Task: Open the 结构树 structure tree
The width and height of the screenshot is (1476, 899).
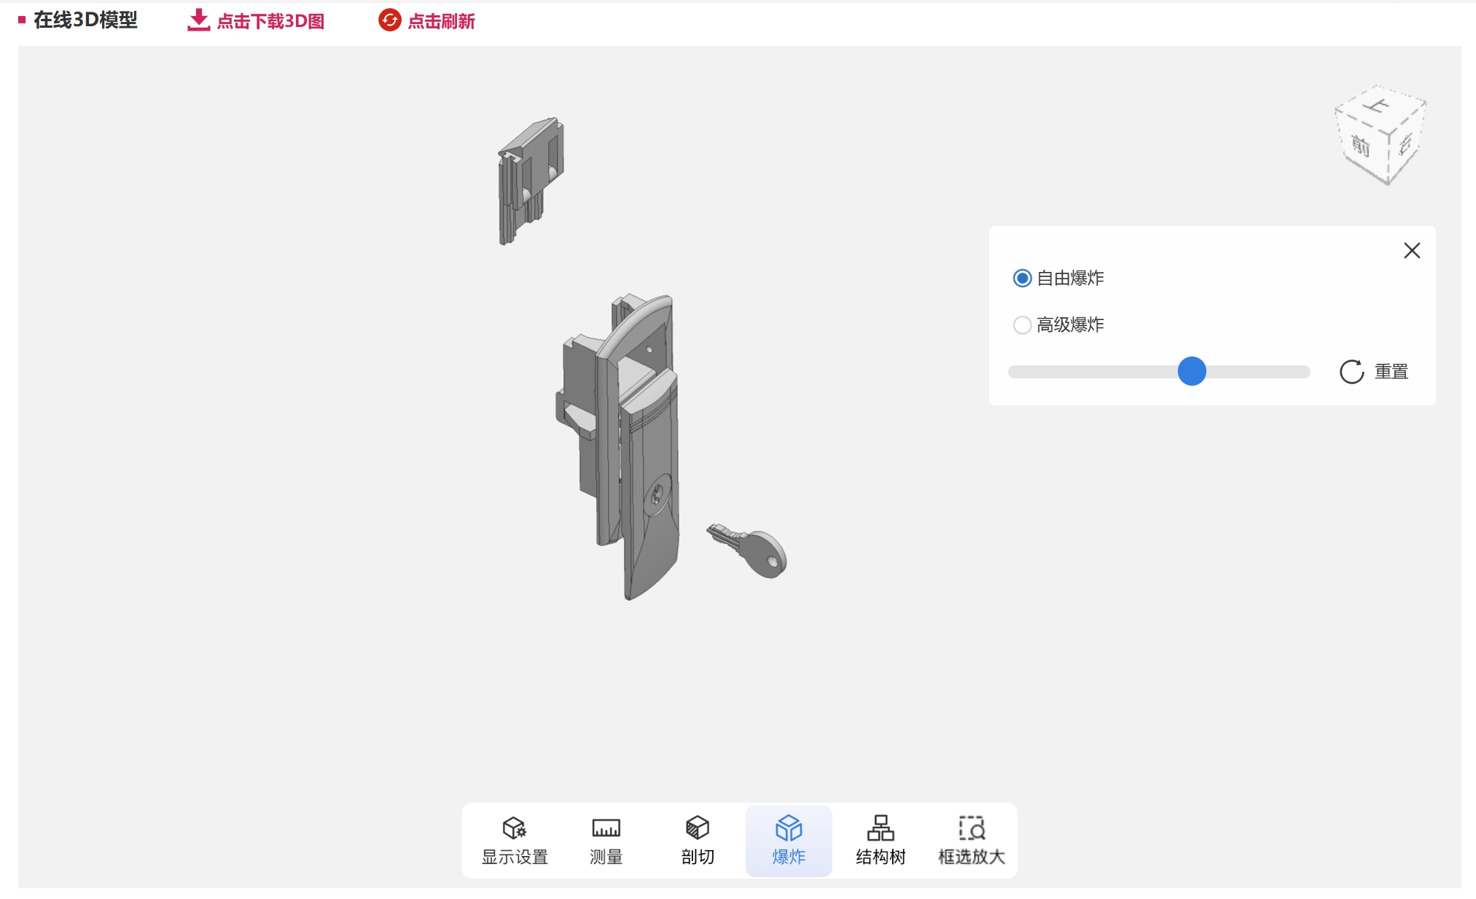Action: click(880, 841)
